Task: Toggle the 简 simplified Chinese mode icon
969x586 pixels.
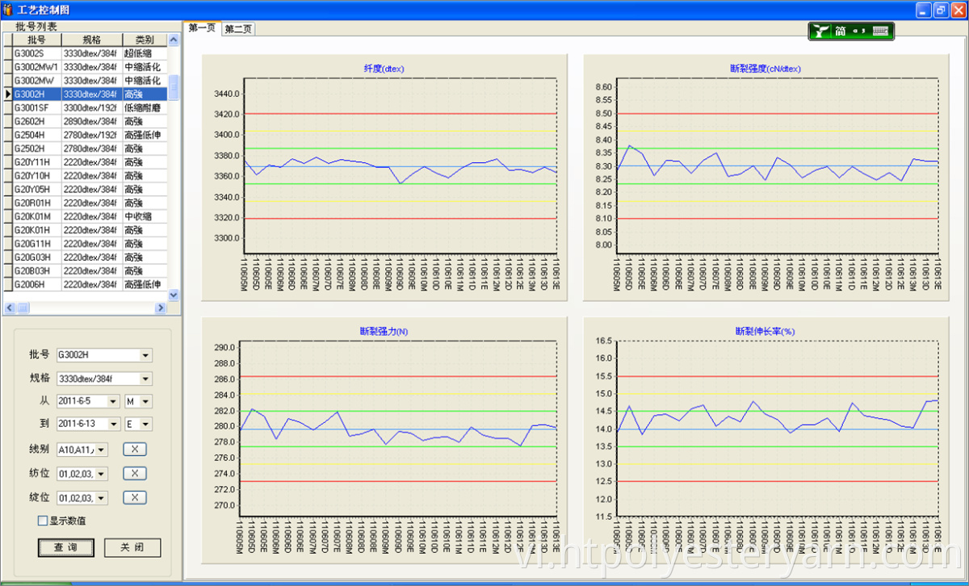Action: point(841,31)
